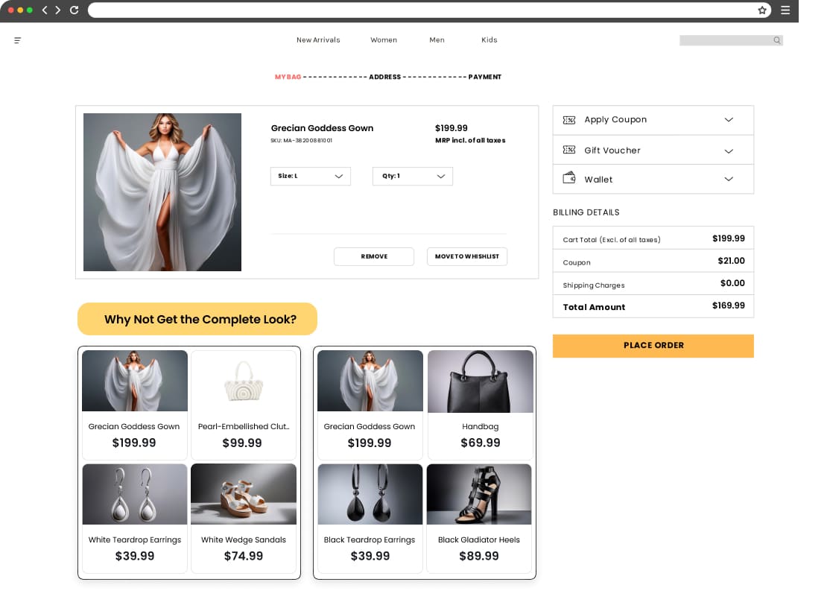
Task: Expand the Apply Coupon section
Action: coord(729,120)
